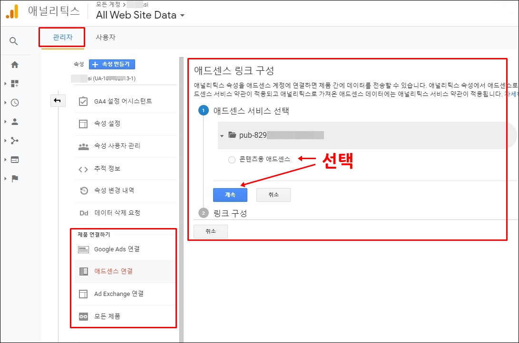Click the UA property ID text

click(x=115, y=78)
